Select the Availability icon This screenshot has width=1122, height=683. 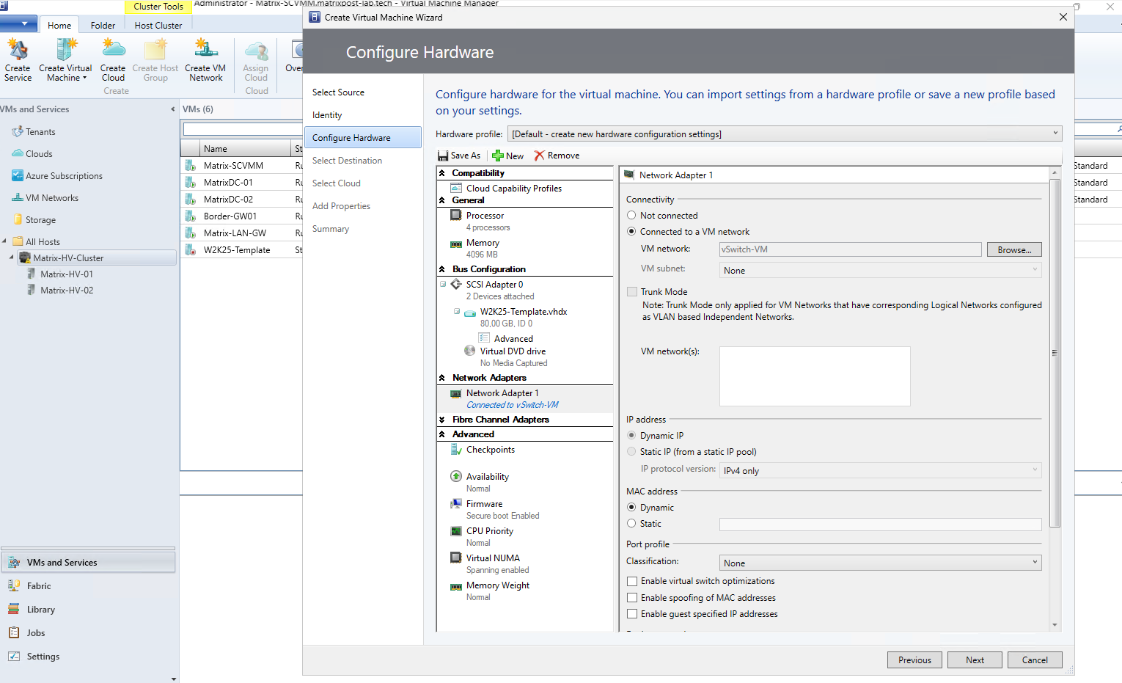pyautogui.click(x=456, y=477)
